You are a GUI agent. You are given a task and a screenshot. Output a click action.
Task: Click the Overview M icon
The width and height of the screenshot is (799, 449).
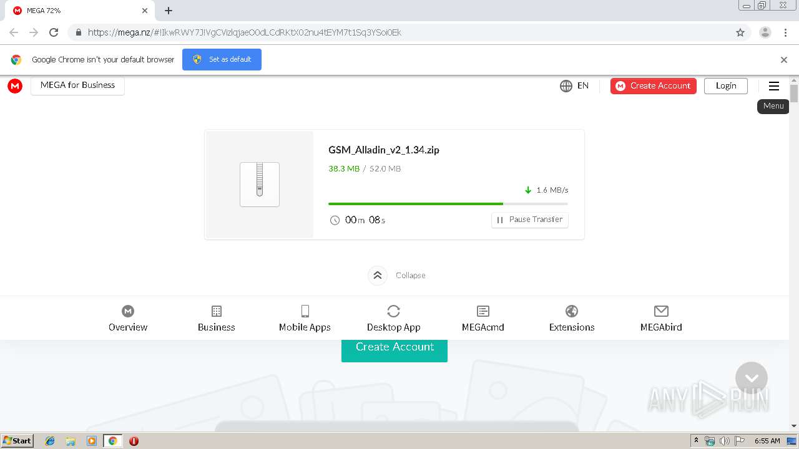pos(128,311)
